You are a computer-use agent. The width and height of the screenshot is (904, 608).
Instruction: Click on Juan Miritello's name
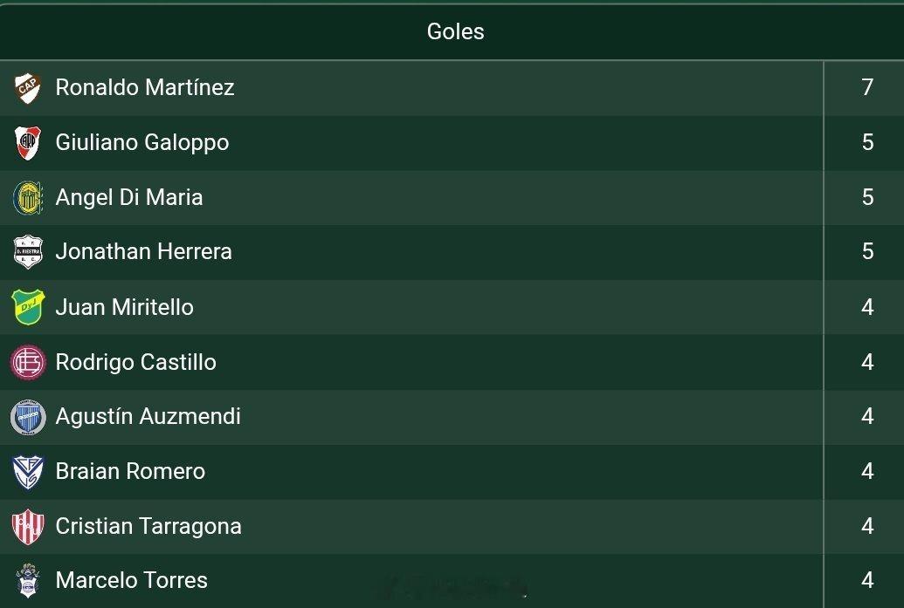pos(124,307)
